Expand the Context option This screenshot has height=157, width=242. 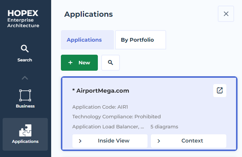(x=189, y=141)
